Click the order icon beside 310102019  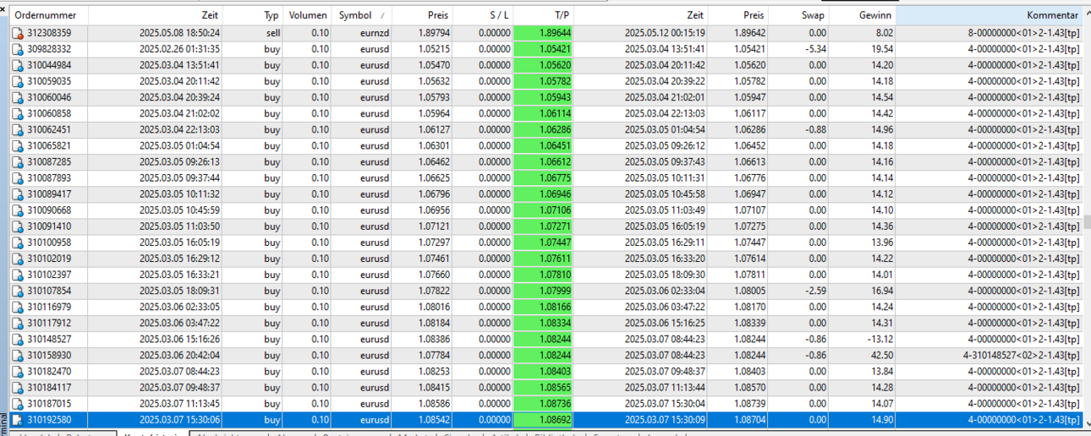coord(18,258)
